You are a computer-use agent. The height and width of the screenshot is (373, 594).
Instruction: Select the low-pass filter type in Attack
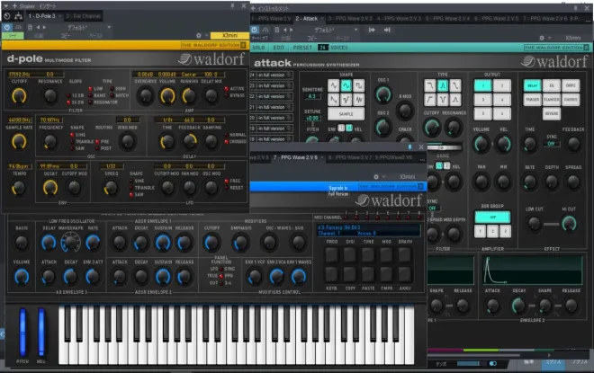pos(430,86)
